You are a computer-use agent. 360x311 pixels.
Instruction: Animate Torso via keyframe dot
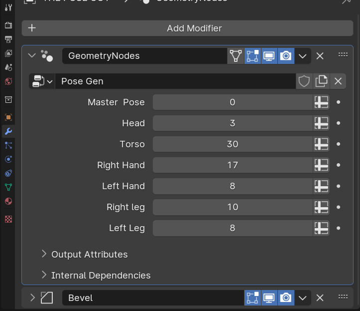pos(338,144)
